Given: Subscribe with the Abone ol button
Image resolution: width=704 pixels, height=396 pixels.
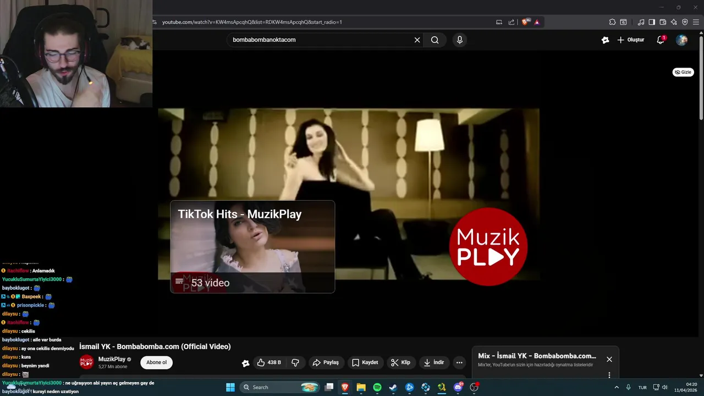Looking at the screenshot, I should pyautogui.click(x=156, y=362).
